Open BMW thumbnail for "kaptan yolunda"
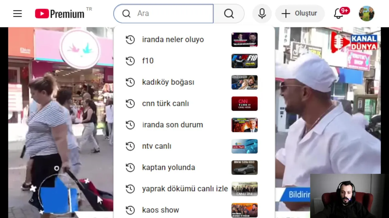This screenshot has width=389, height=218. [x=244, y=167]
